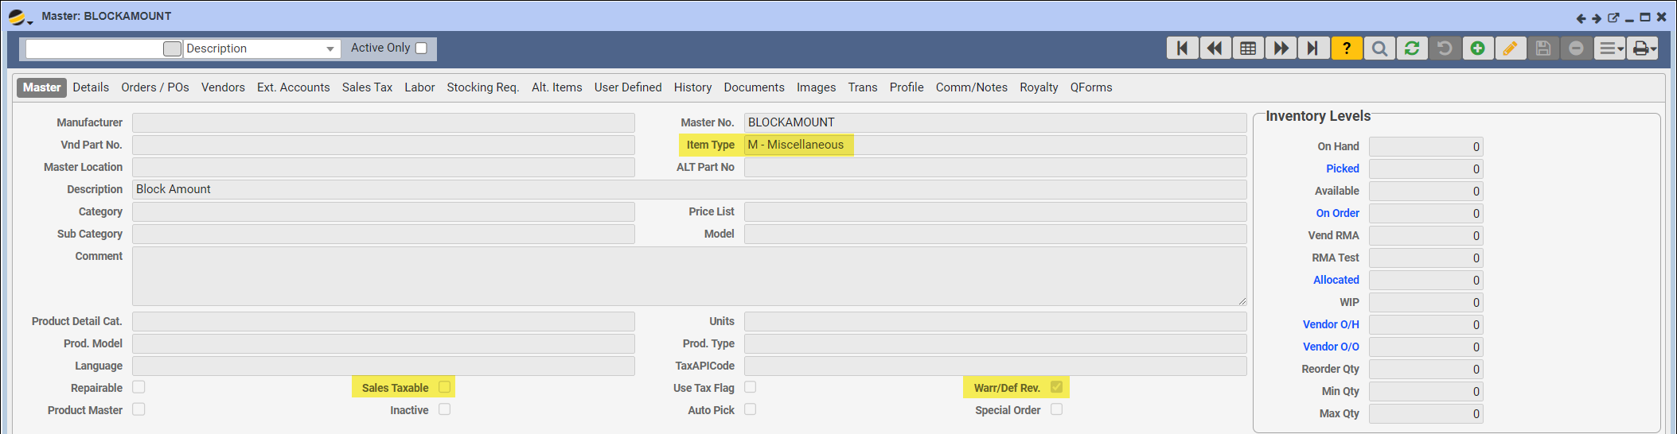
Task: Switch to the Vendors tab
Action: 223,87
